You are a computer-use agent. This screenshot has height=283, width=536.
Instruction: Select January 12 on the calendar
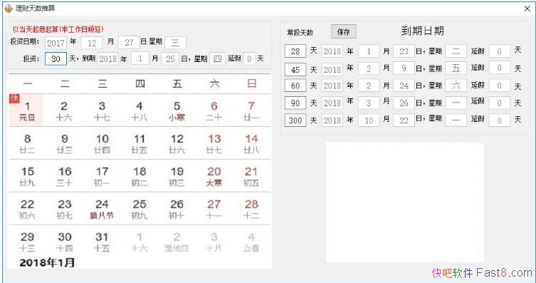177,144
